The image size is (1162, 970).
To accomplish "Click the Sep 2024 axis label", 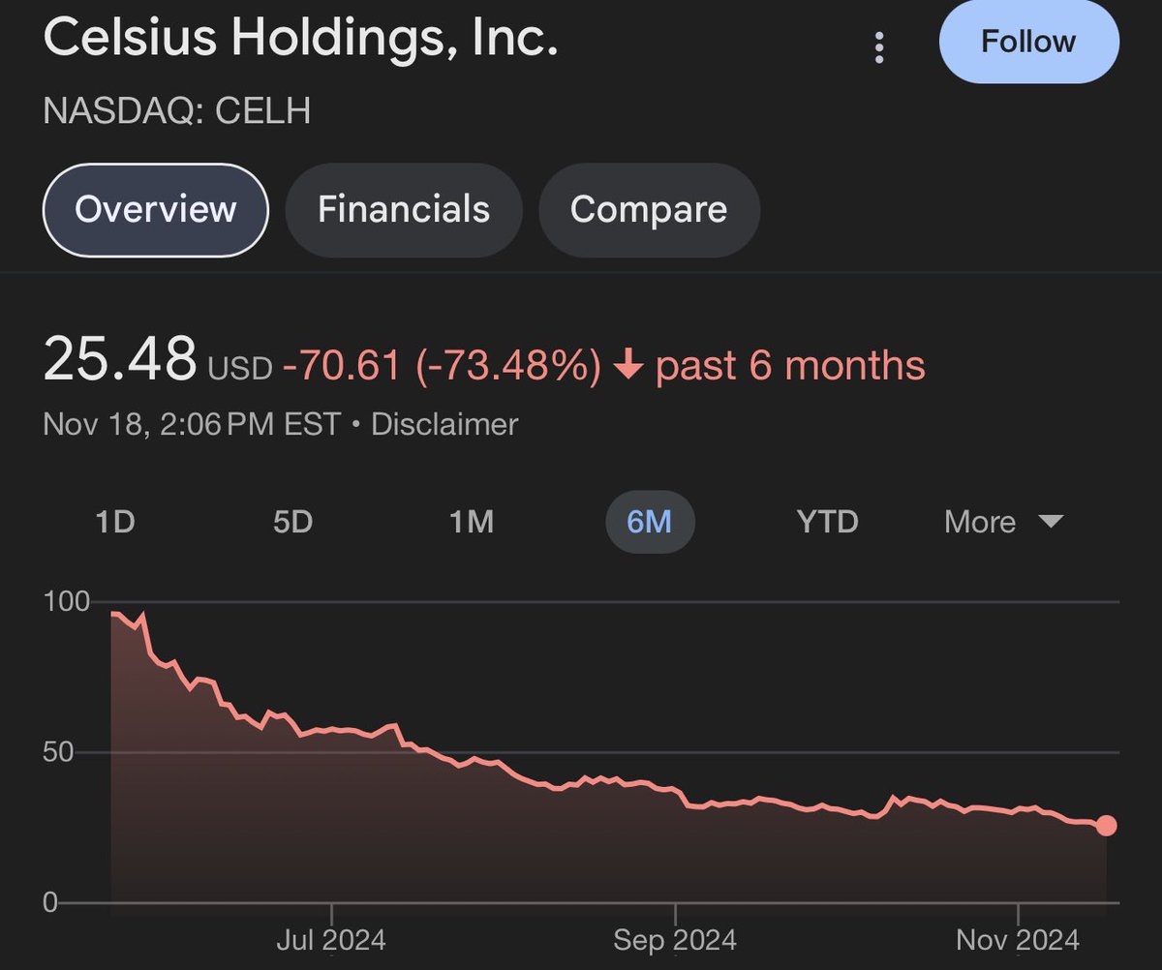I will pyautogui.click(x=675, y=939).
